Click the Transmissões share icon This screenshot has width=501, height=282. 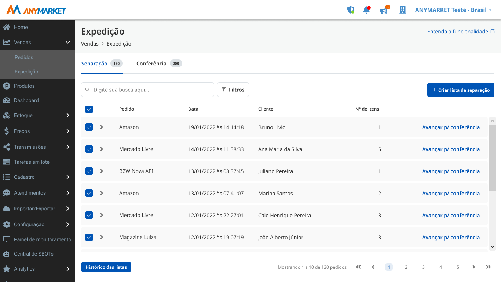pos(6,147)
